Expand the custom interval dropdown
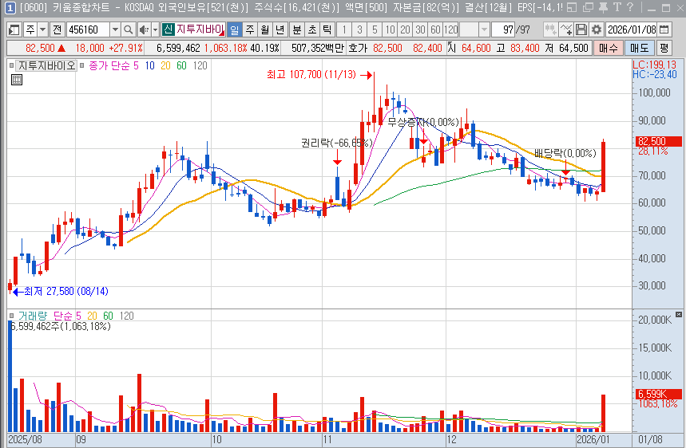The width and height of the screenshot is (686, 448). click(x=484, y=29)
